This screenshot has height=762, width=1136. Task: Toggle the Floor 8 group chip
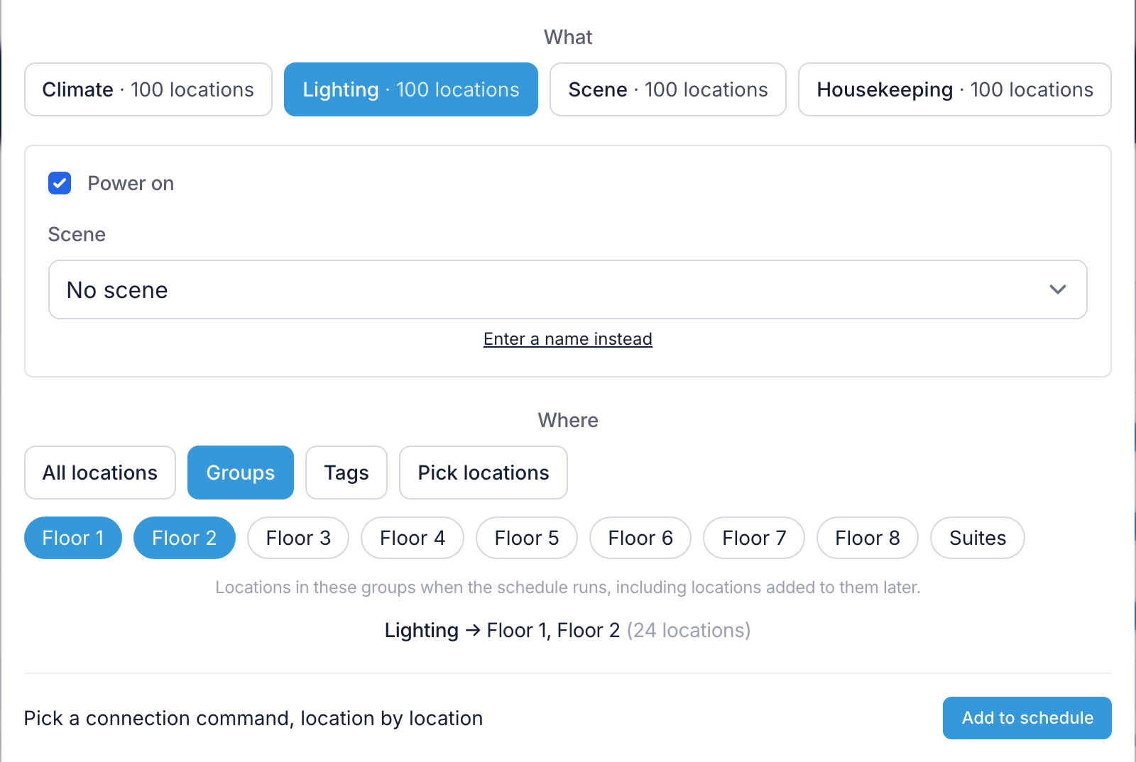[868, 538]
